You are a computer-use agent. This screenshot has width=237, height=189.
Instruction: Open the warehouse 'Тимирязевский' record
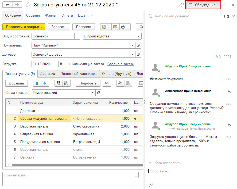98,93
